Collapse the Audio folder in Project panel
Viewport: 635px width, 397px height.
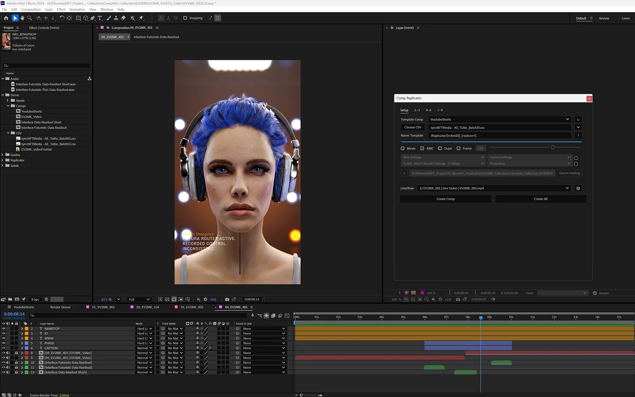point(3,79)
